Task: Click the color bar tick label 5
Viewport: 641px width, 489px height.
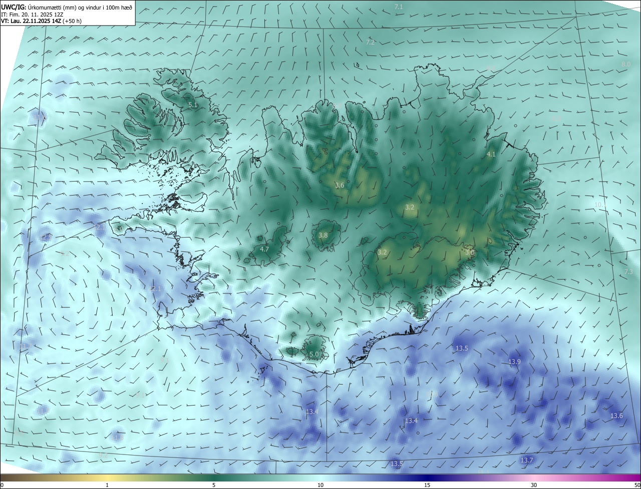Action: (x=214, y=485)
